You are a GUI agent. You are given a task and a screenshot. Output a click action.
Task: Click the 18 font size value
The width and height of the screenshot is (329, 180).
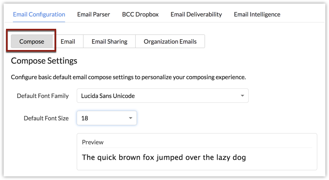click(85, 118)
